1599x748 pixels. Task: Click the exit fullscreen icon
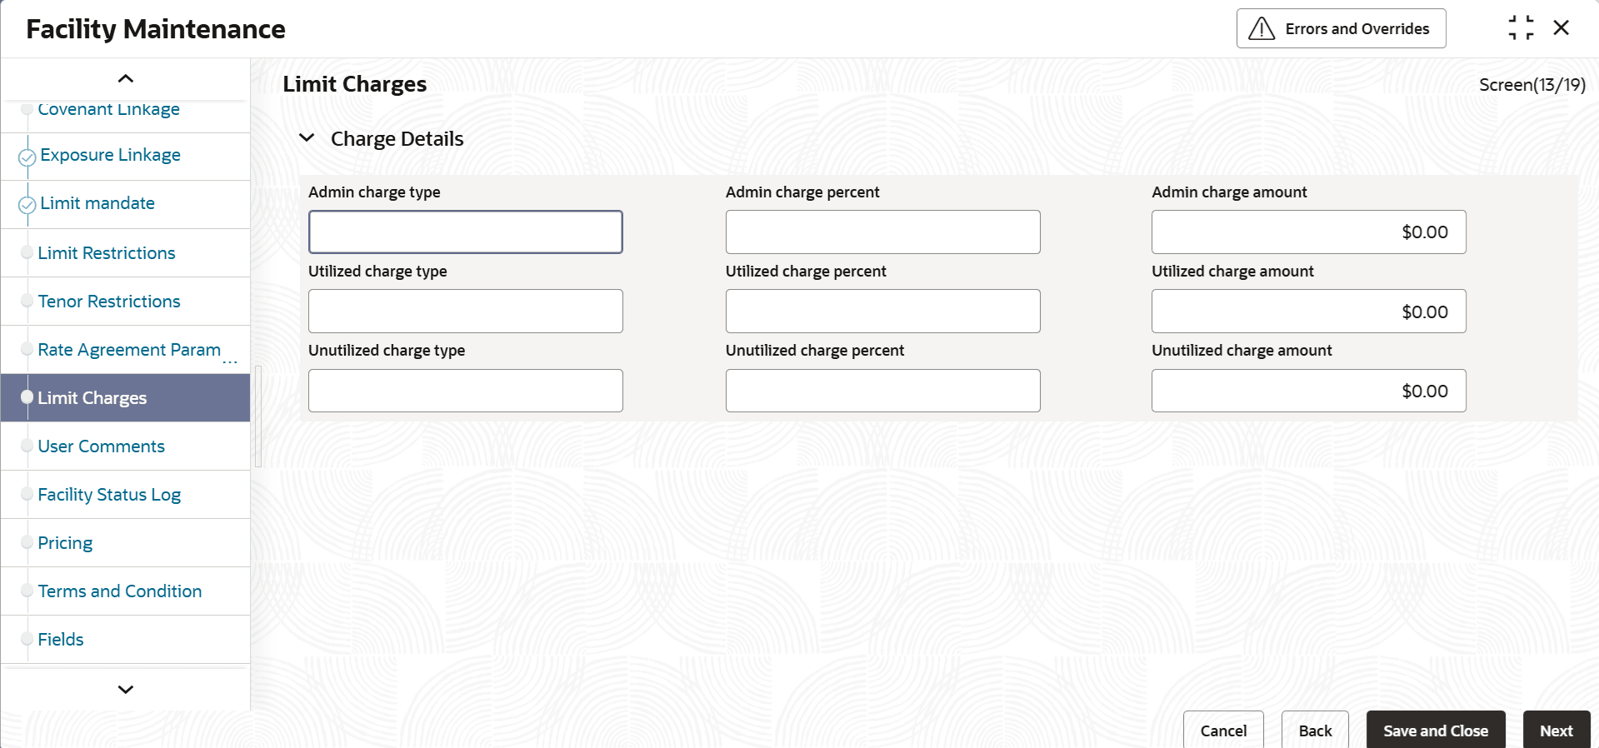tap(1521, 28)
